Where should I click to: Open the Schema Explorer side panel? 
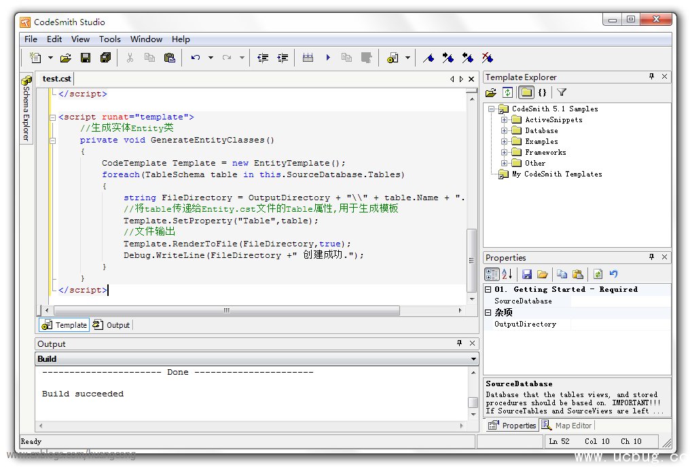(26, 108)
